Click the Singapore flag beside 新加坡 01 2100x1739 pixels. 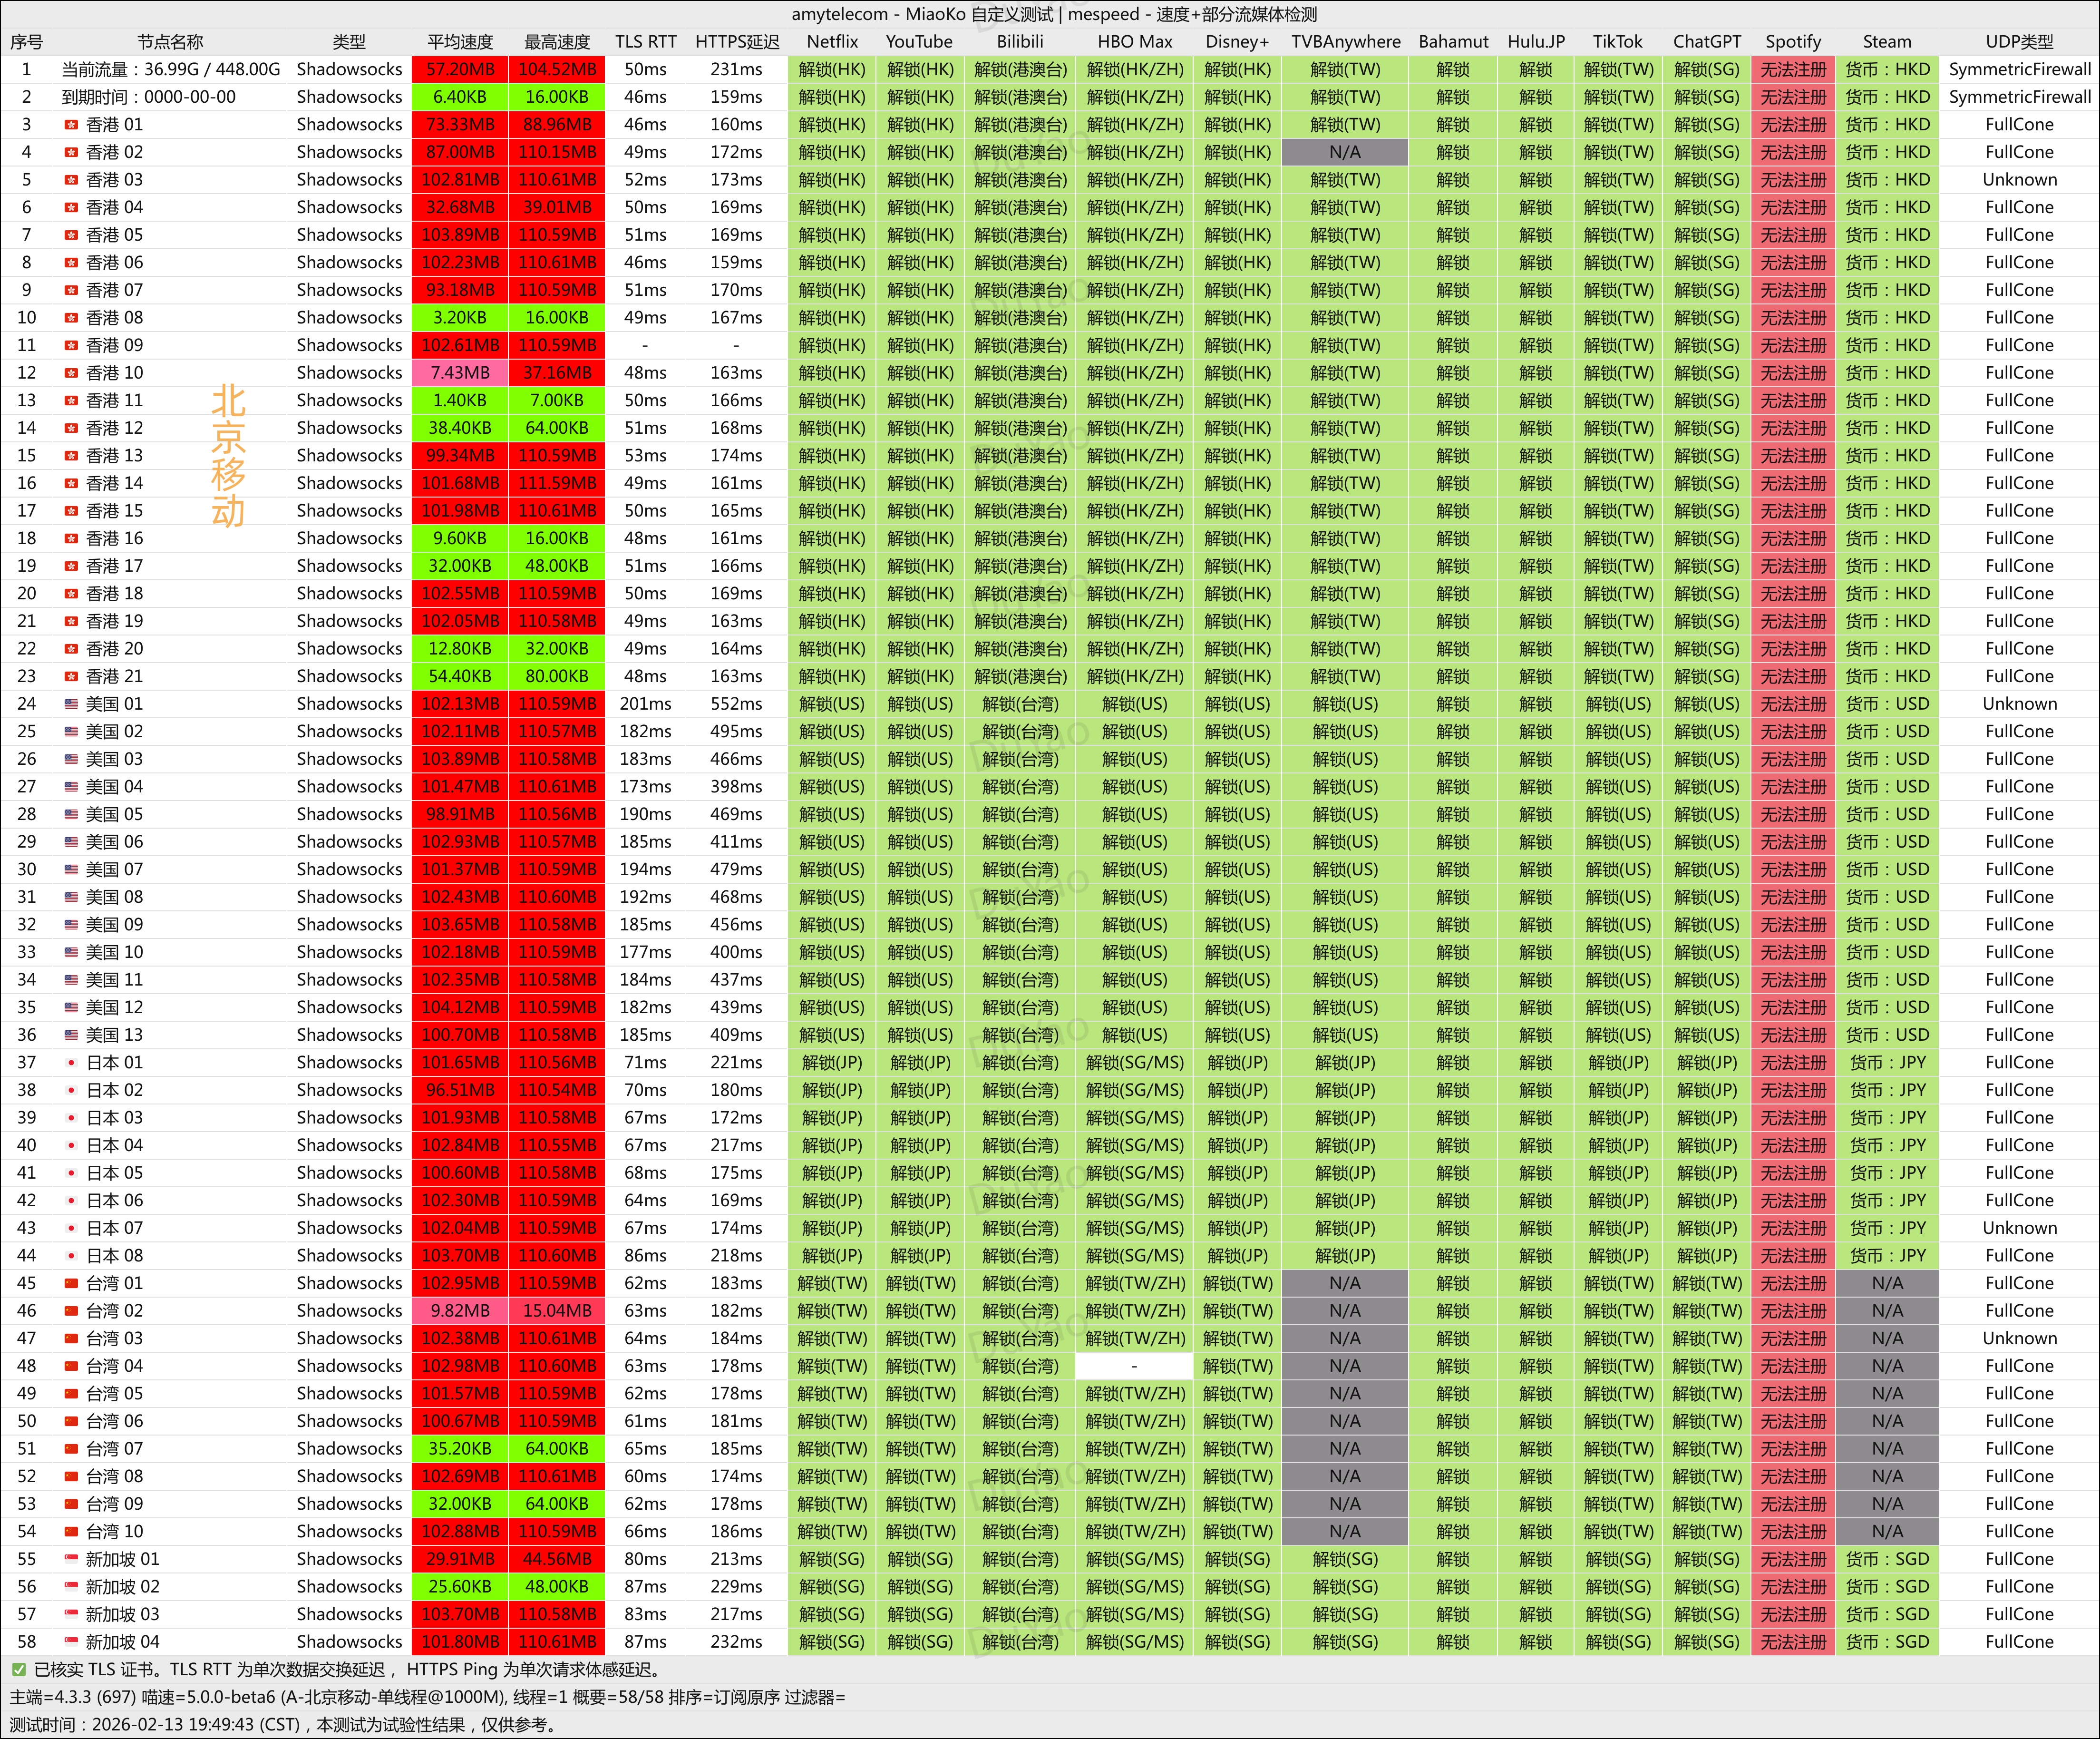click(x=71, y=1559)
